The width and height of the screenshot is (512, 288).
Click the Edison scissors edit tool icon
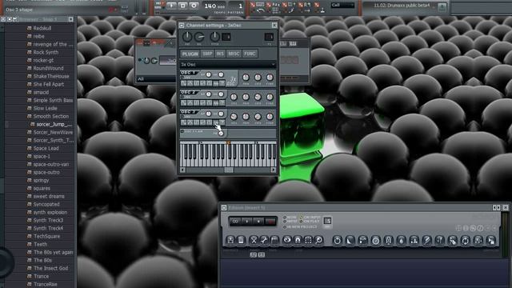click(x=254, y=241)
